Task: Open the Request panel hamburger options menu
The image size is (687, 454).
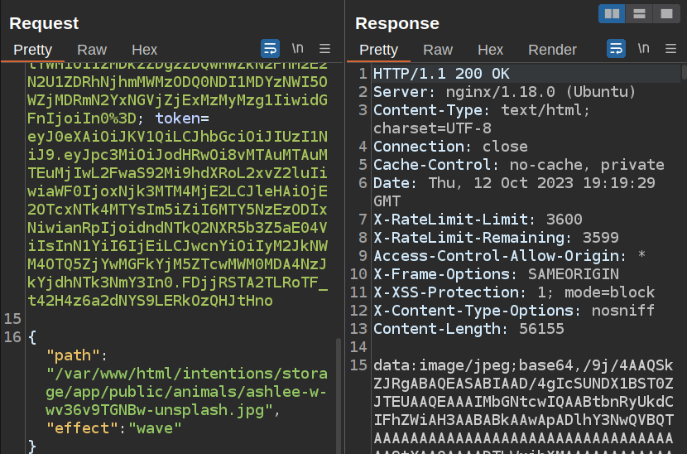Action: 325,48
